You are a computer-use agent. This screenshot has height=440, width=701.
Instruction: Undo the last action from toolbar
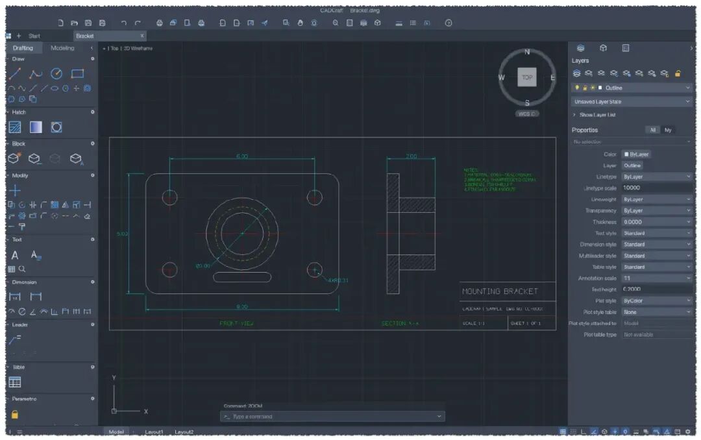(123, 23)
